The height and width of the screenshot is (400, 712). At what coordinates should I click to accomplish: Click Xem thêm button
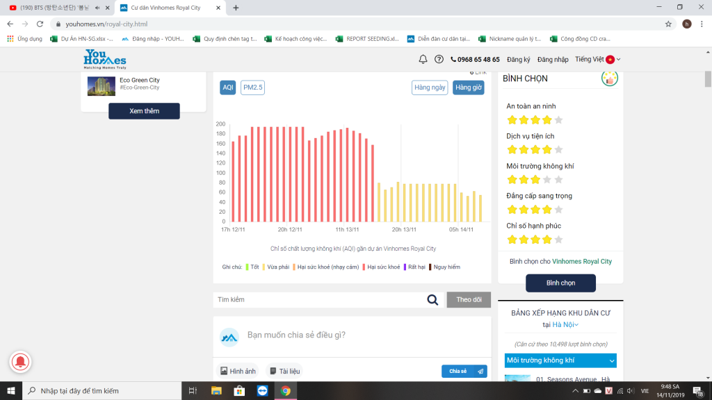tap(144, 111)
